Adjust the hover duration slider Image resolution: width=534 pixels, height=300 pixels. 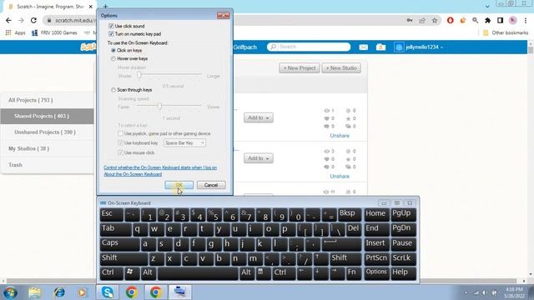point(139,74)
